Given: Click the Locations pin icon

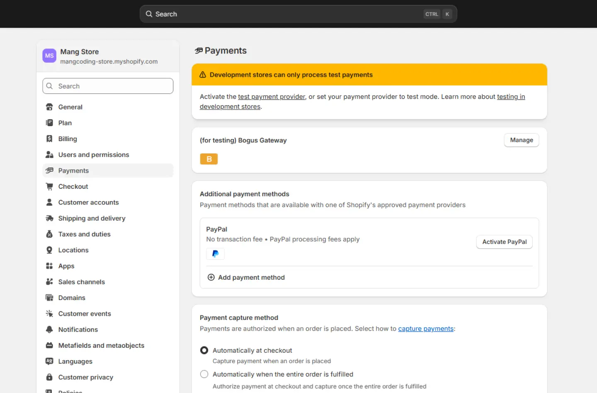Looking at the screenshot, I should coord(49,250).
